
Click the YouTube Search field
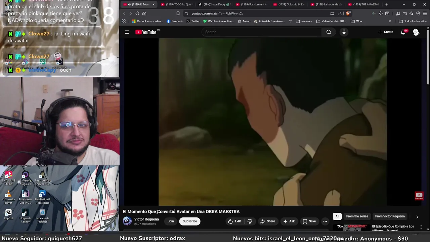tap(262, 32)
